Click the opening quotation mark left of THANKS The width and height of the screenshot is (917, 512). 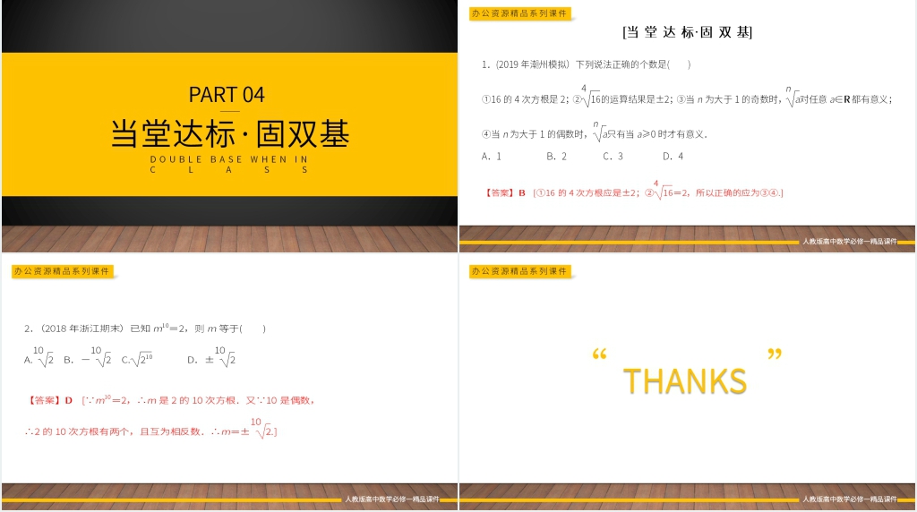click(x=600, y=355)
